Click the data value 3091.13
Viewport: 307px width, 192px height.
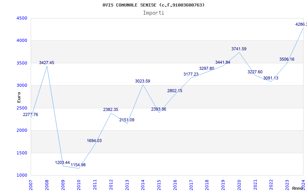click(271, 78)
